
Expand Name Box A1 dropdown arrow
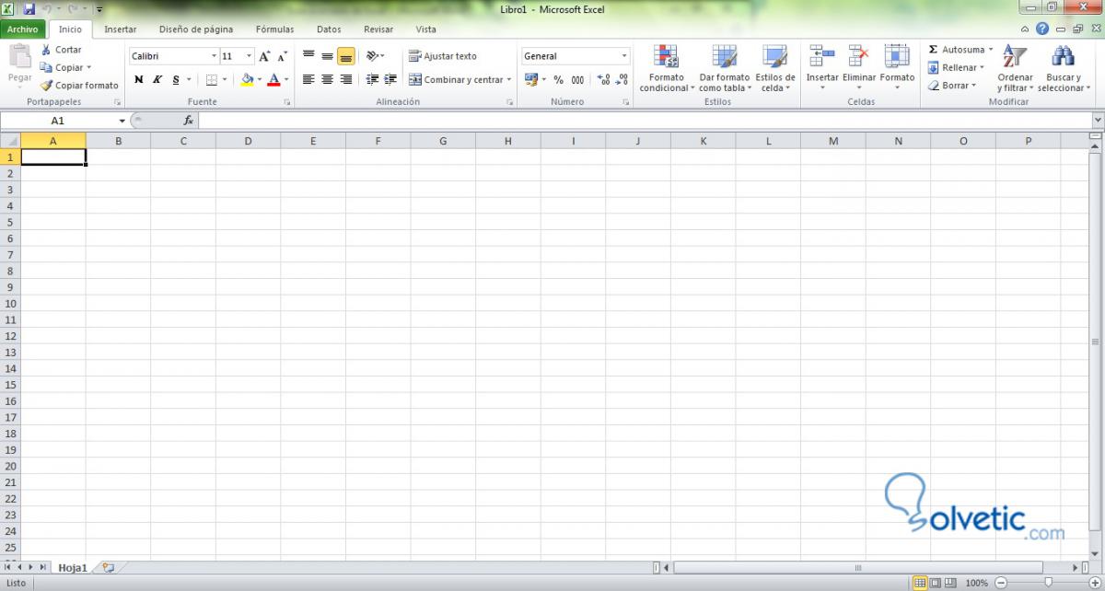pyautogui.click(x=122, y=121)
